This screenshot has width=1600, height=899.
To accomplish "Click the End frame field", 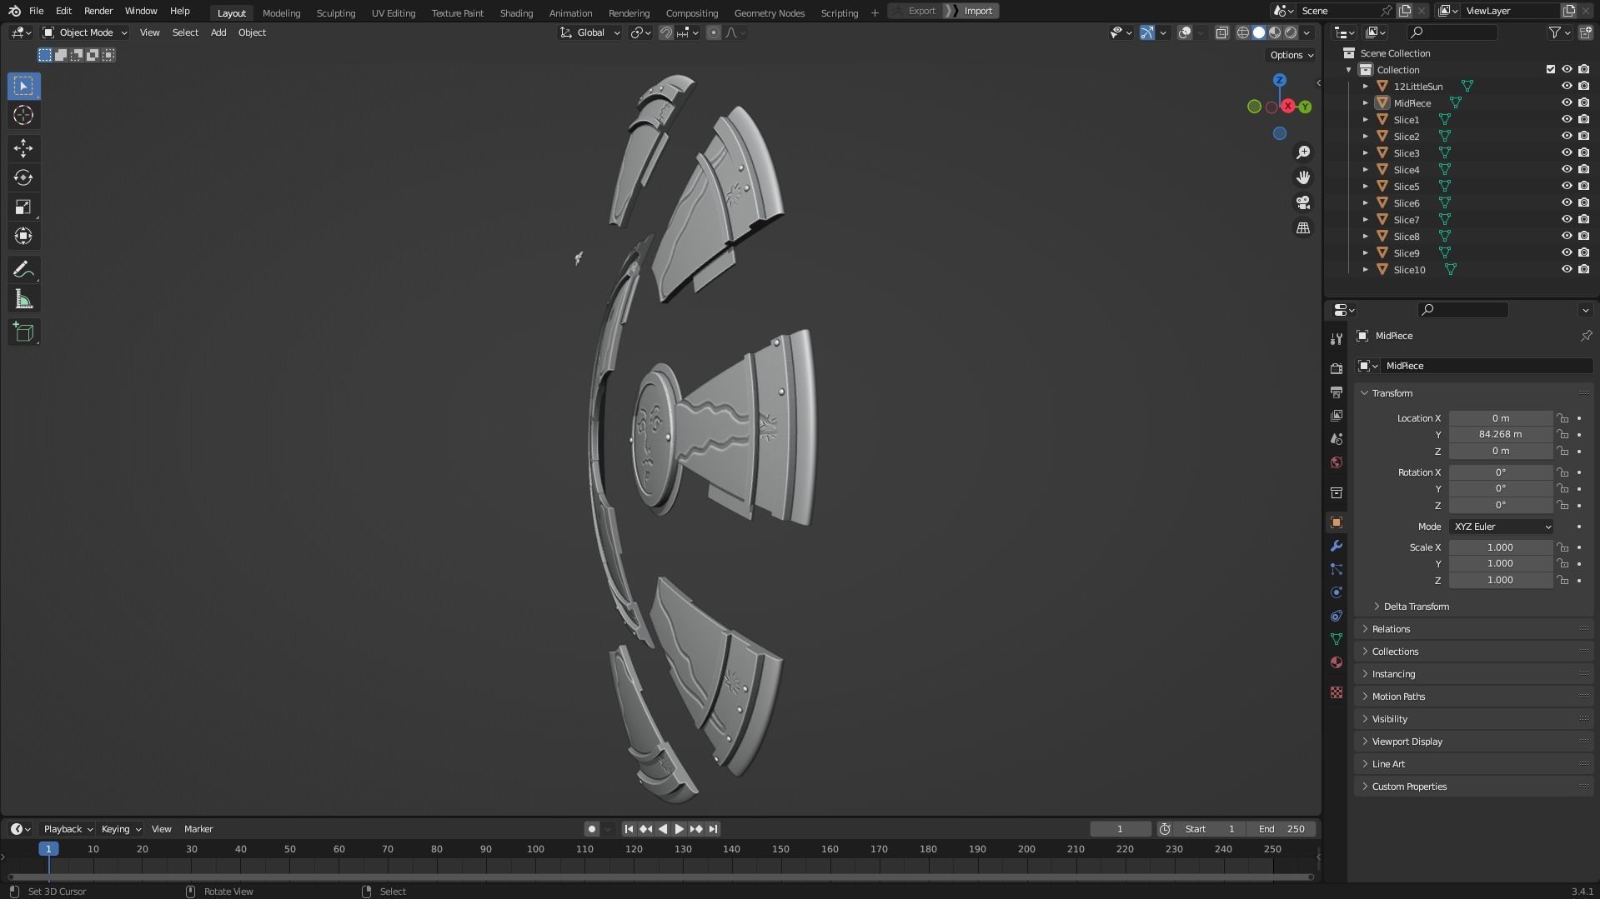I will (x=1282, y=829).
